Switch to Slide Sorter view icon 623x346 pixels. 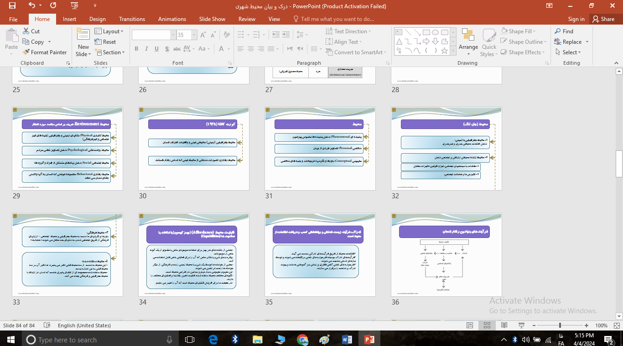pyautogui.click(x=487, y=325)
